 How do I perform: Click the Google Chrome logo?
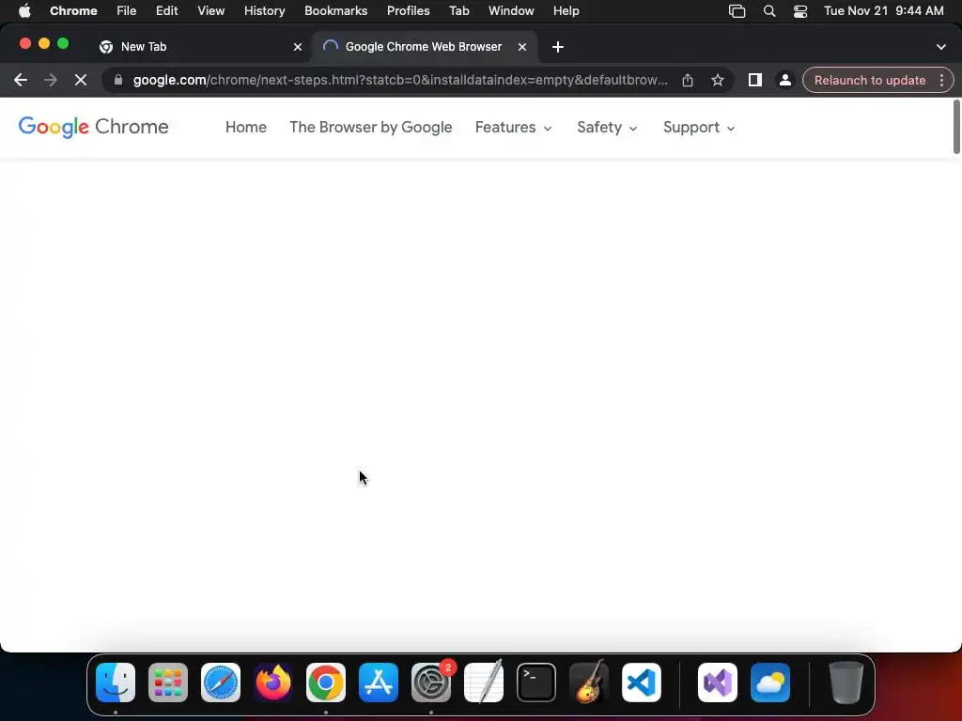point(93,127)
